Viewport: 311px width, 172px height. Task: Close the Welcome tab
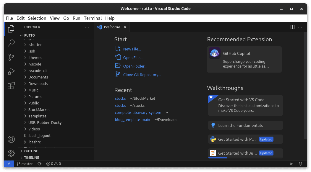pyautogui.click(x=125, y=27)
